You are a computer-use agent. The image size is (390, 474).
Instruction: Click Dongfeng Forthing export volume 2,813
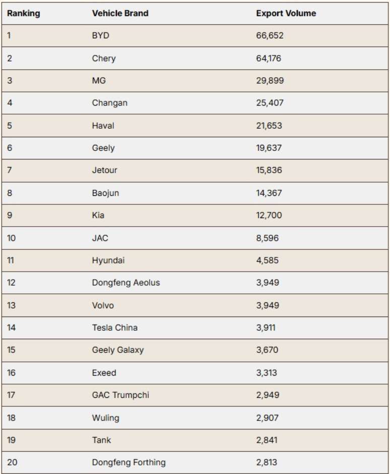pyautogui.click(x=267, y=462)
